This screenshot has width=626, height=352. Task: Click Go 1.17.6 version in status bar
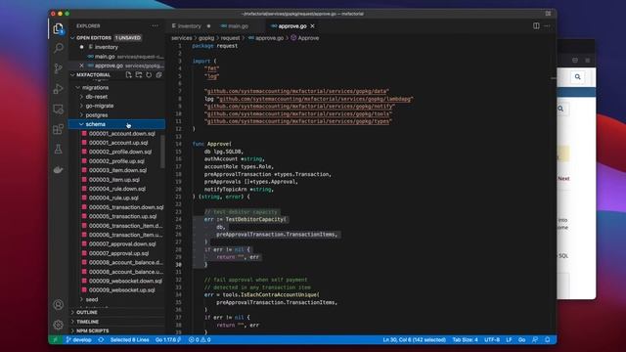pyautogui.click(x=168, y=339)
